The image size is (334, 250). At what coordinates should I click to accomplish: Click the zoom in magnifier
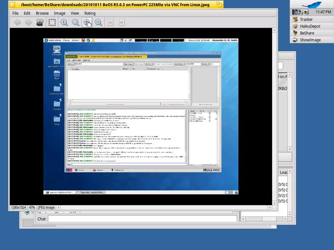coord(87,22)
